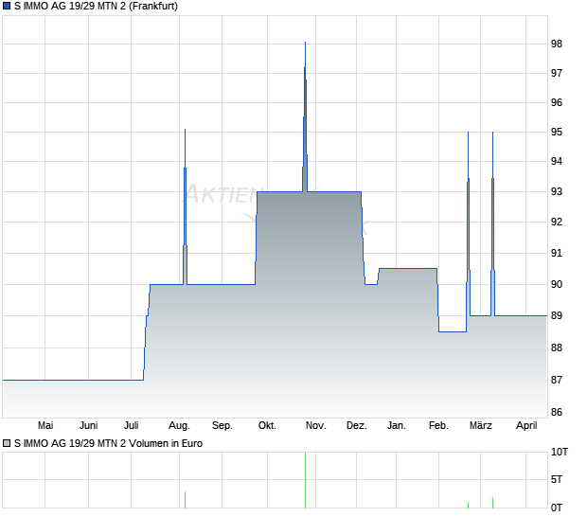Click the tallest green volume bar near Nov.

pyautogui.click(x=305, y=480)
